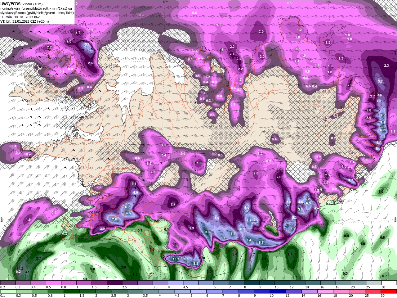Click the '4.2' precipitation value
Image resolution: width=397 pixels, height=298 pixels.
217,218
